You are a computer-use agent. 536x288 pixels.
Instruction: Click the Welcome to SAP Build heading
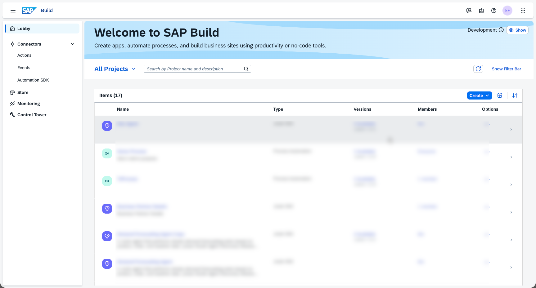157,33
